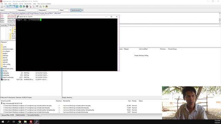Viewport: 221px width, 124px height.
Task: Click New version available menu item
Action: (44, 4)
